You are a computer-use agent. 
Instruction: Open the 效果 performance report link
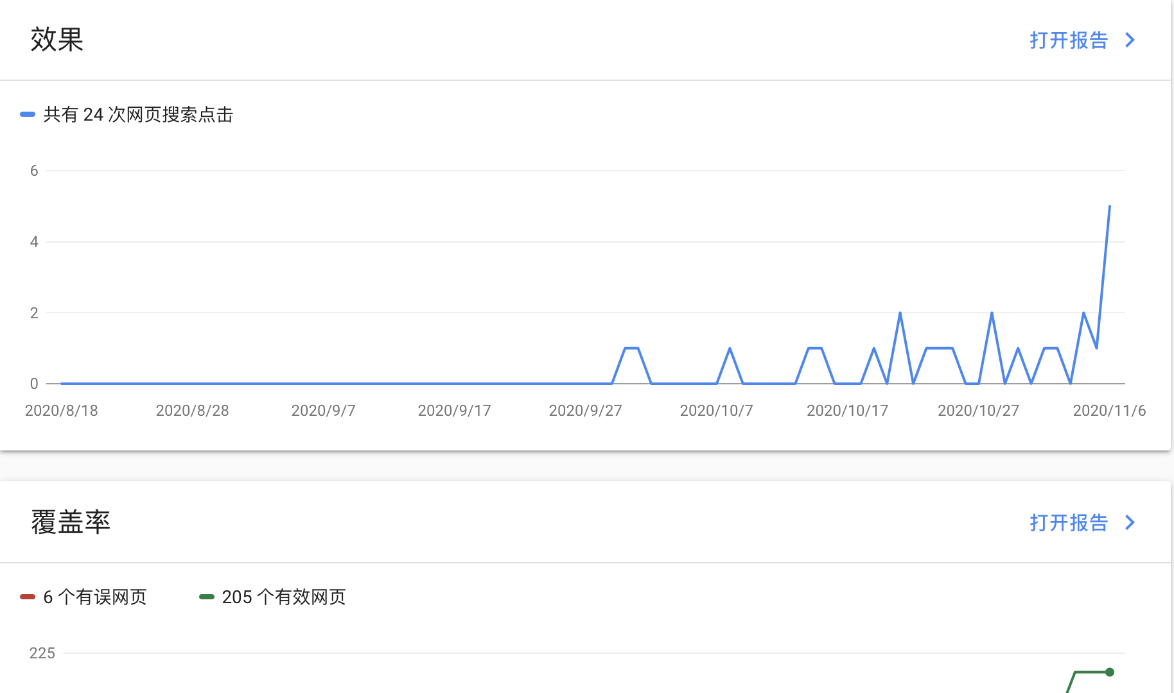coord(1069,40)
